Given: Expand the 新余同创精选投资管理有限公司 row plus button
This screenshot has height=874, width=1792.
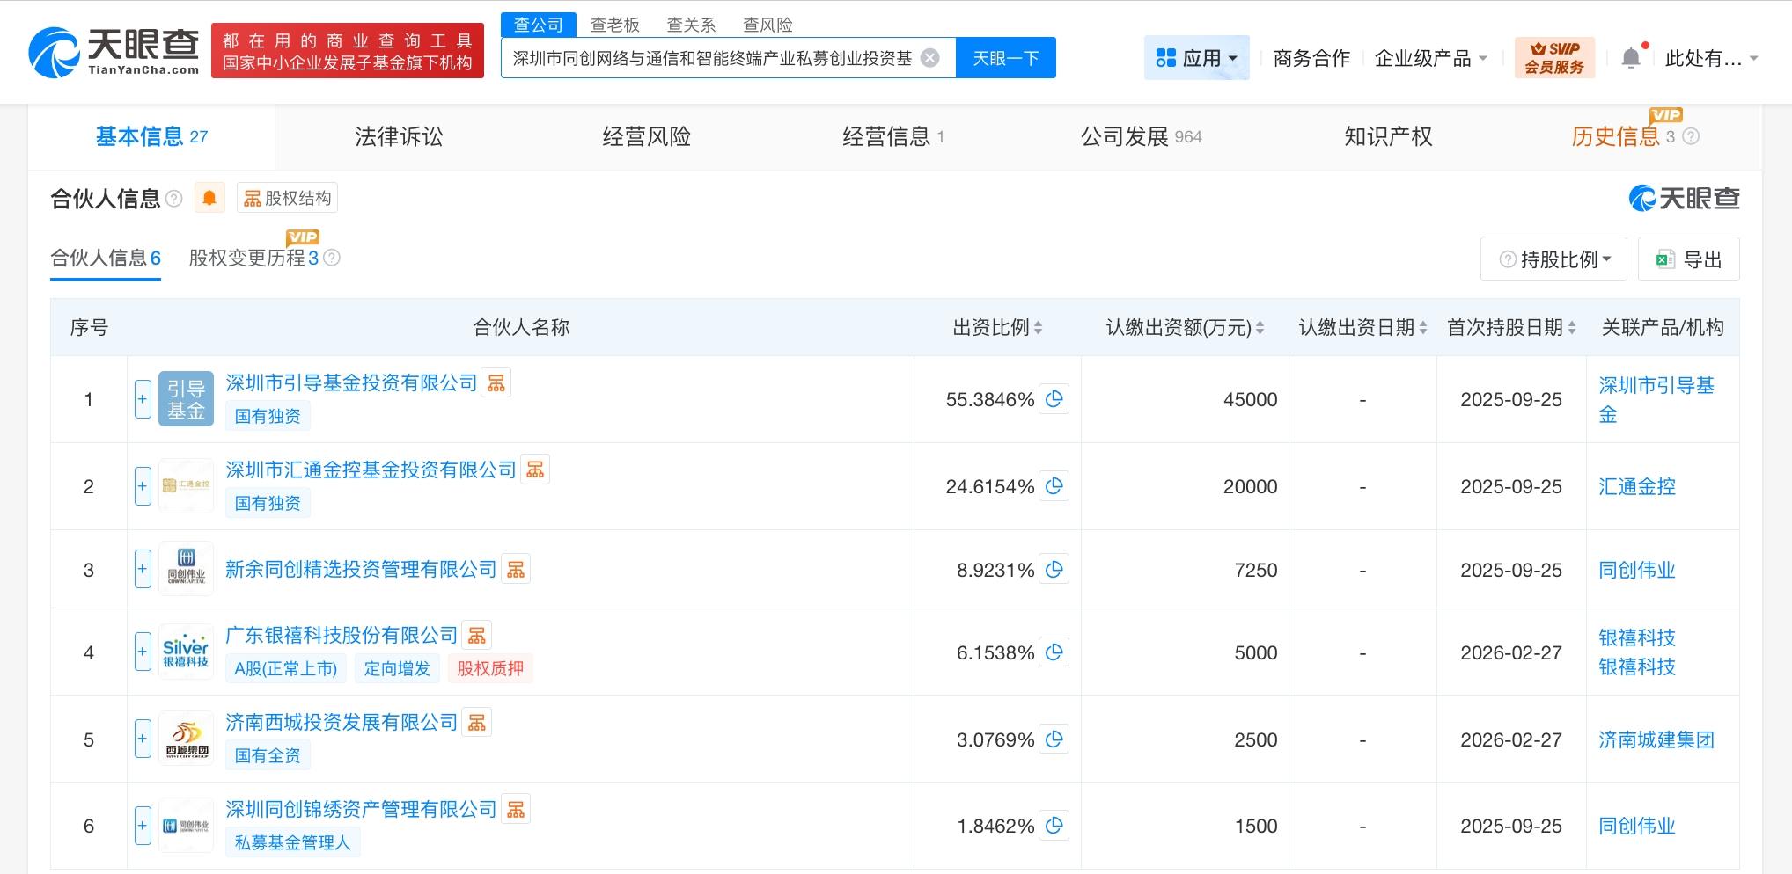Looking at the screenshot, I should coord(143,570).
